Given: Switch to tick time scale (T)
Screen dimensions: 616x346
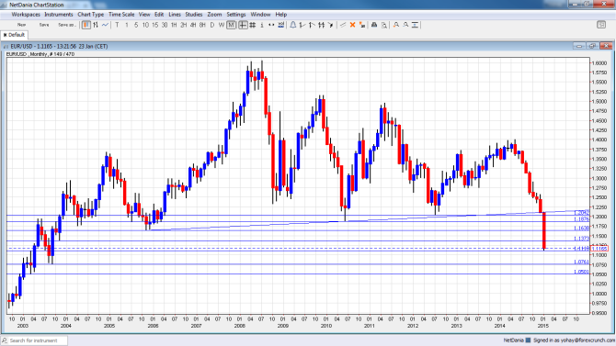Looking at the screenshot, I should (117, 25).
